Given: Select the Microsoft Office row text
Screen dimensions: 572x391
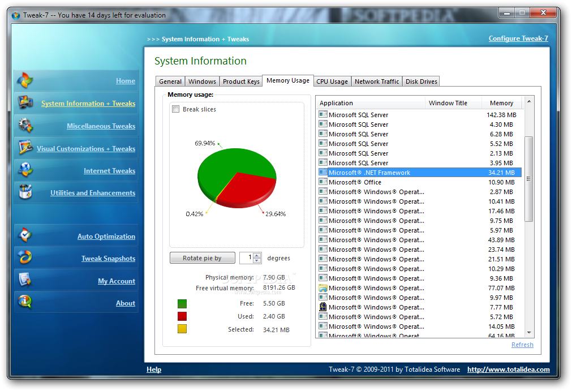Looking at the screenshot, I should click(355, 182).
